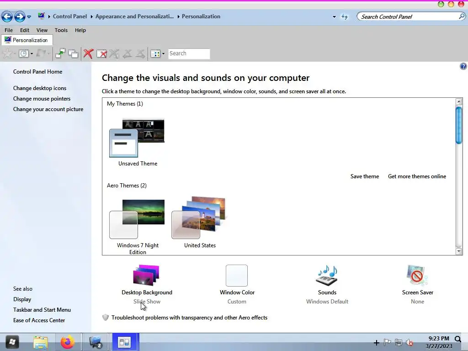Click the clock history toolbar icon

pyautogui.click(x=24, y=54)
